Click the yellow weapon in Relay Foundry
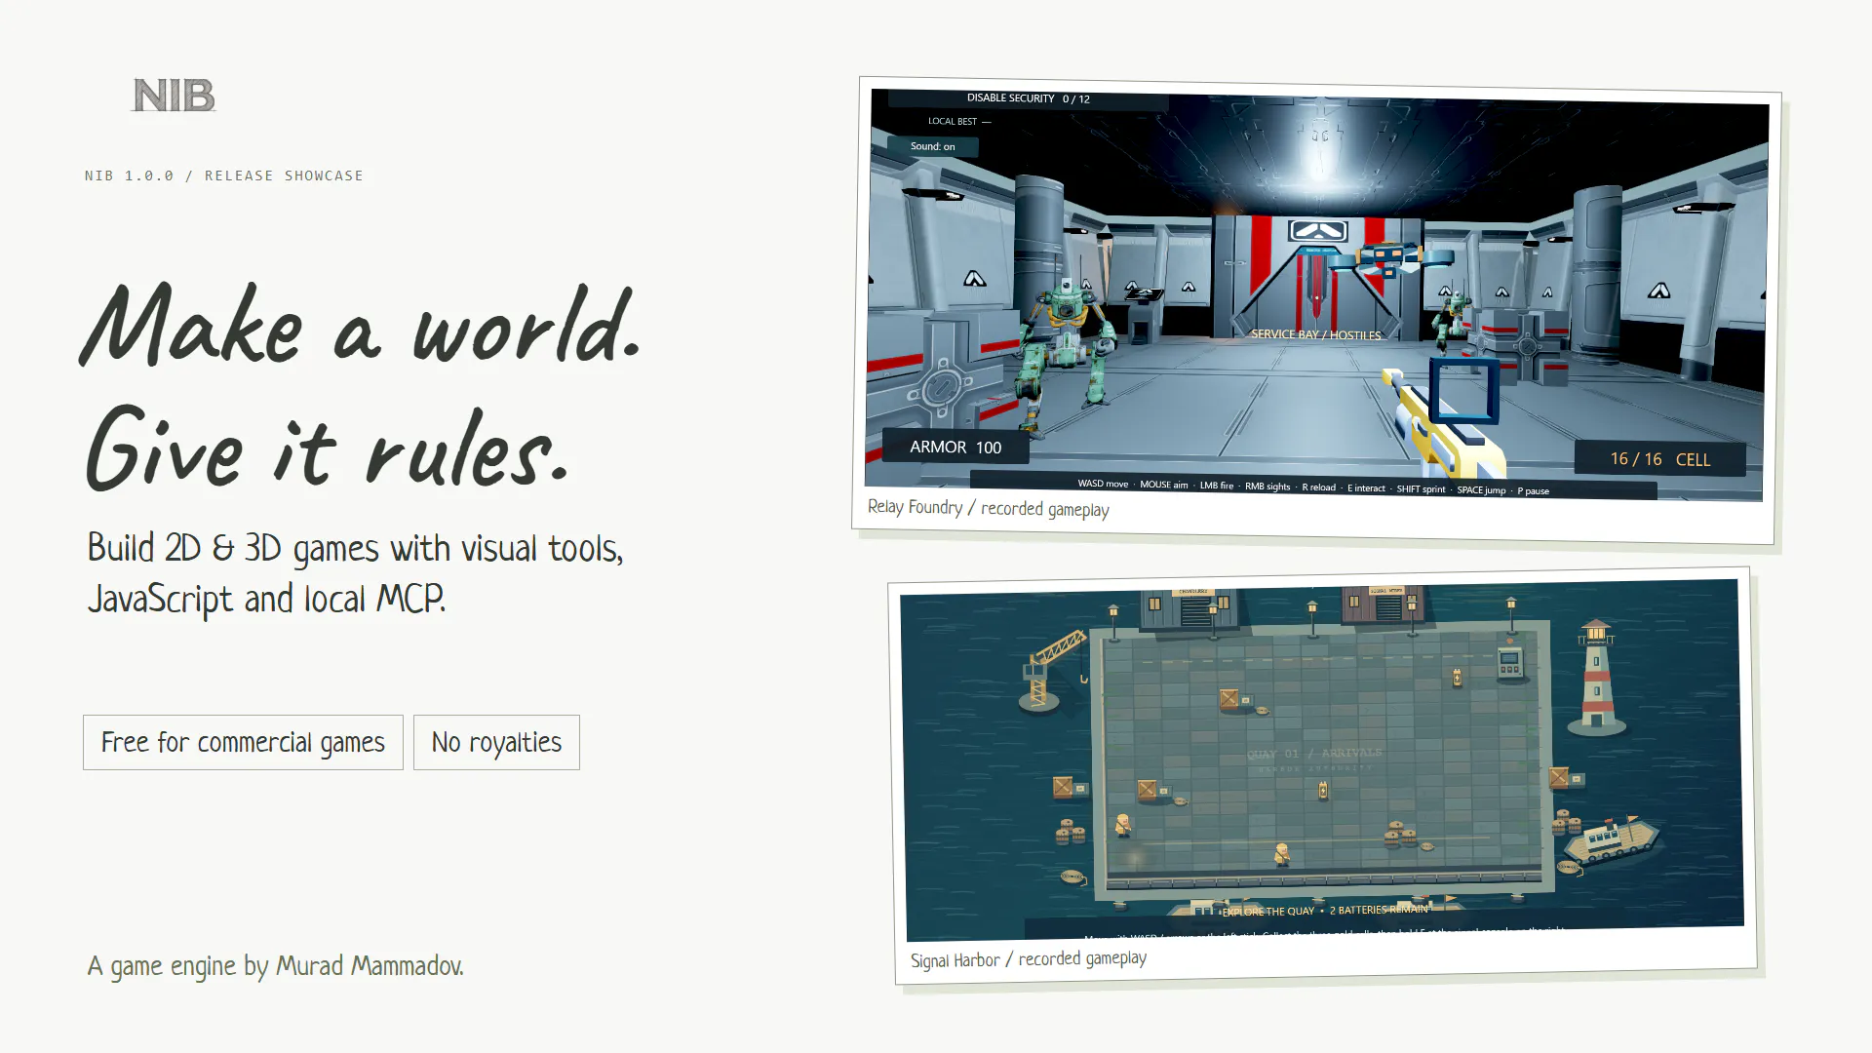 1445,421
